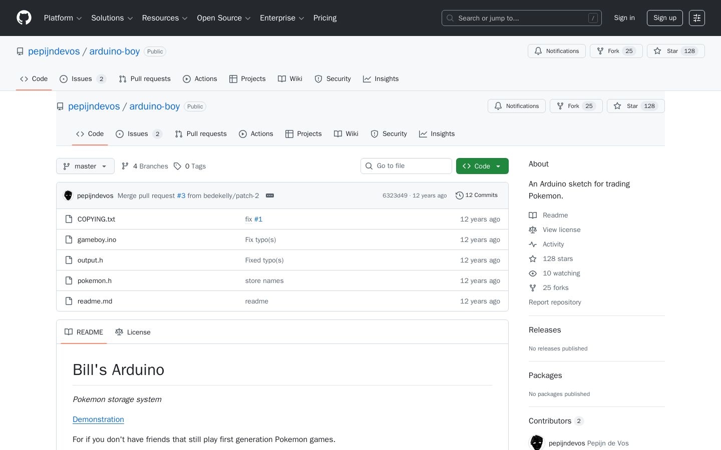The image size is (721, 450).
Task: Click the pulse icon beside Activity
Action: pyautogui.click(x=533, y=244)
